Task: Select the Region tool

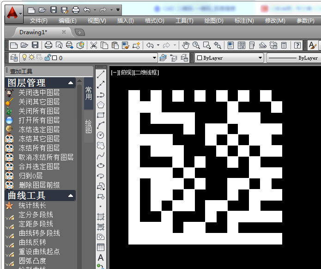Action: coord(101,237)
